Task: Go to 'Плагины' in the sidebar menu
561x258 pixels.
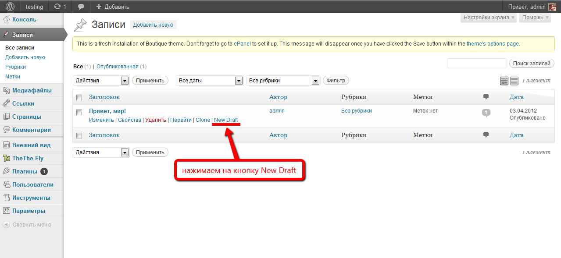Action: point(25,171)
